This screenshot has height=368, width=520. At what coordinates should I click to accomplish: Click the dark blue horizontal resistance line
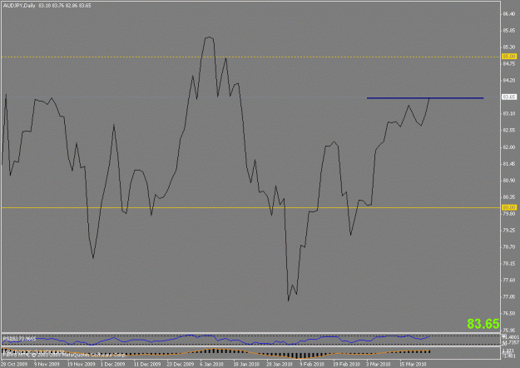pyautogui.click(x=425, y=98)
